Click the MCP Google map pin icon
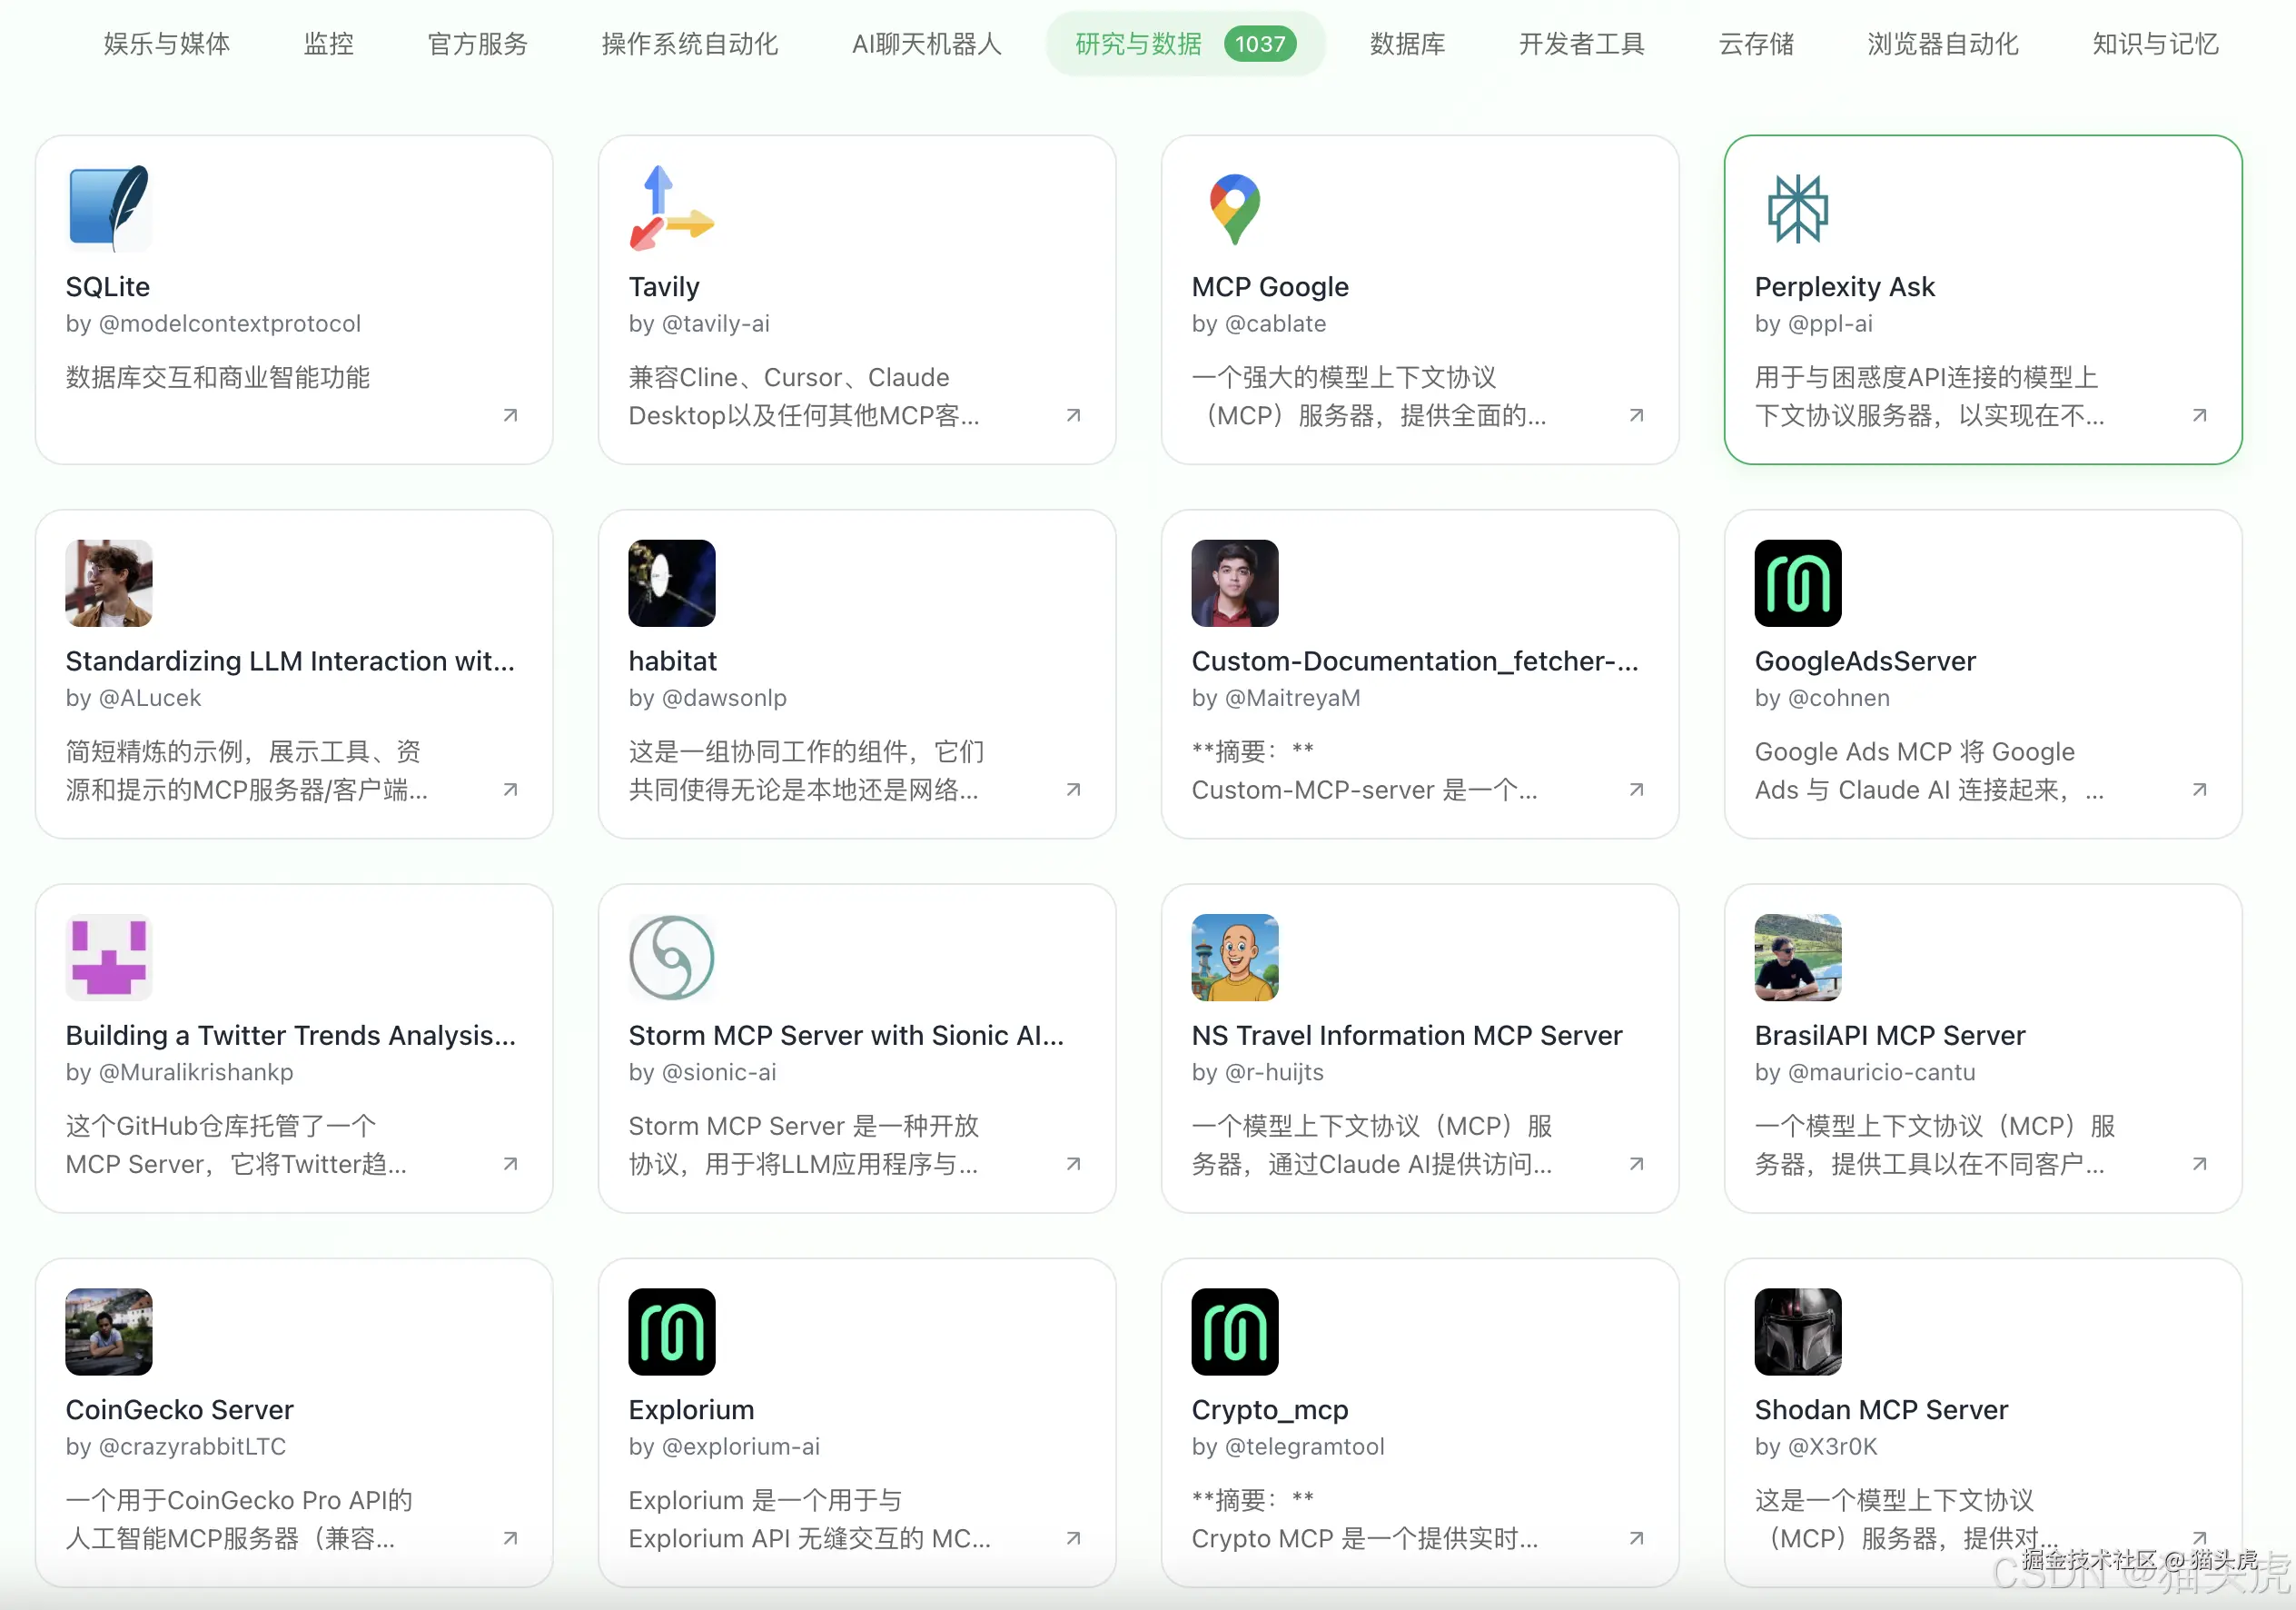Screen dimensions: 2296x1610 [1234, 207]
